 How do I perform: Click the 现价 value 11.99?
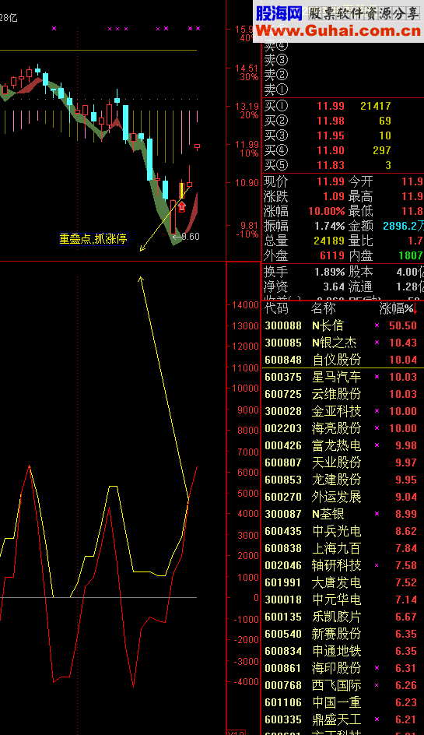click(x=331, y=181)
